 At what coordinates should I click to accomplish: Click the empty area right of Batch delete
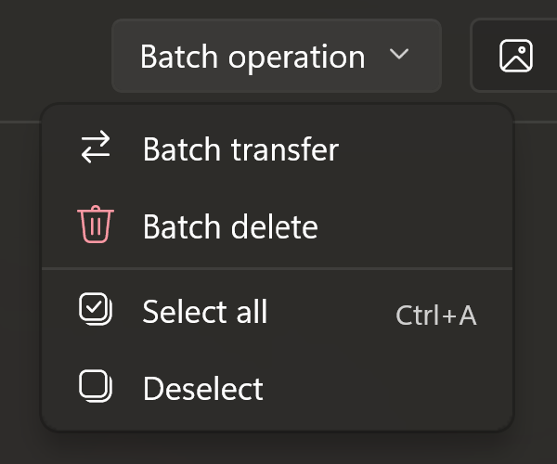click(x=414, y=226)
